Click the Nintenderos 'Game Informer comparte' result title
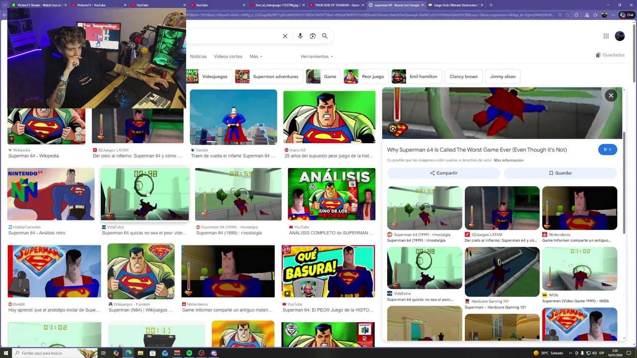 (x=227, y=310)
